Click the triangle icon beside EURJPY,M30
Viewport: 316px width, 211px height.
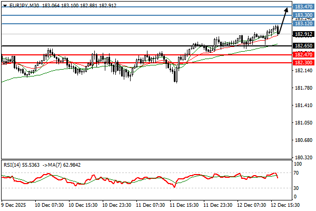[5, 5]
